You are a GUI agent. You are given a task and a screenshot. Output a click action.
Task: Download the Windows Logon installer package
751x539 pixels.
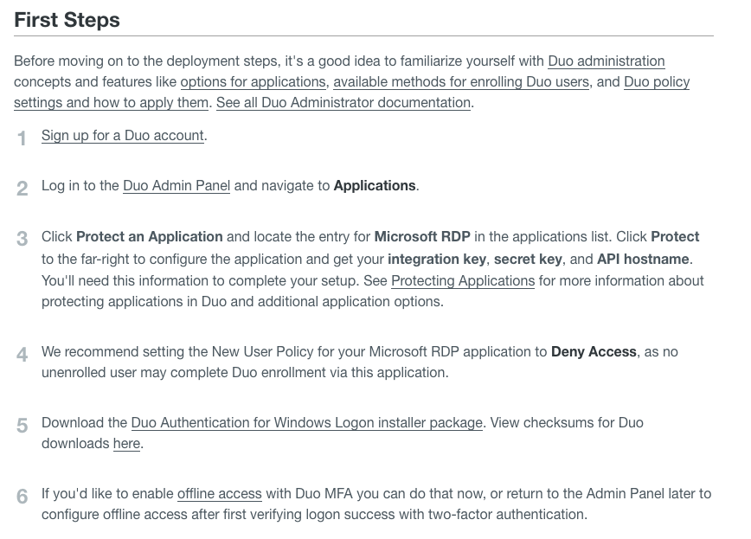(x=307, y=422)
